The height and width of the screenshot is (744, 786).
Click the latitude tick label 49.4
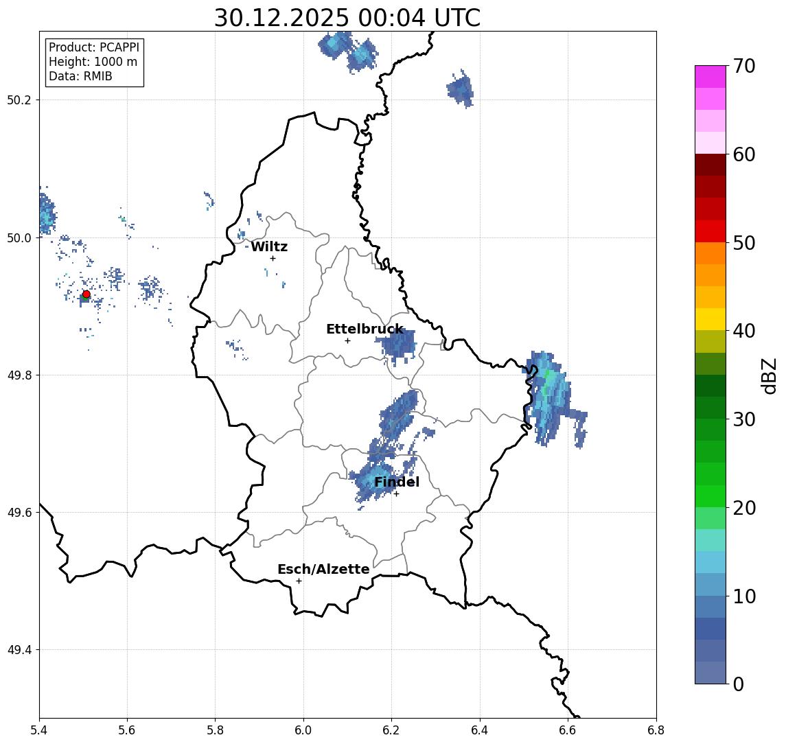point(19,650)
